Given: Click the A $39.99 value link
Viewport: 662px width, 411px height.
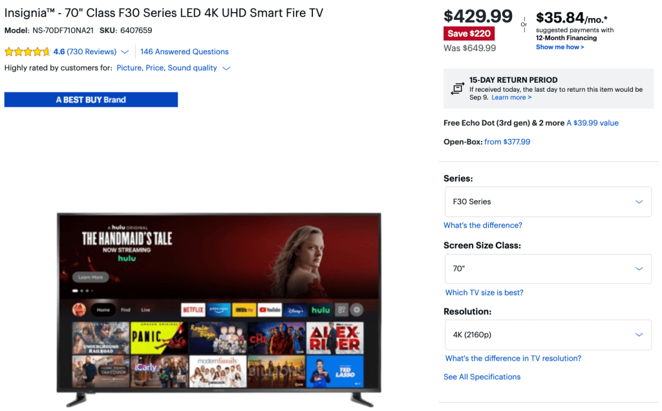Looking at the screenshot, I should [x=592, y=123].
